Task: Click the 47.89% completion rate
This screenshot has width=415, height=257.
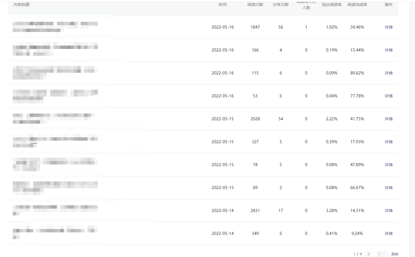Action: point(357,165)
